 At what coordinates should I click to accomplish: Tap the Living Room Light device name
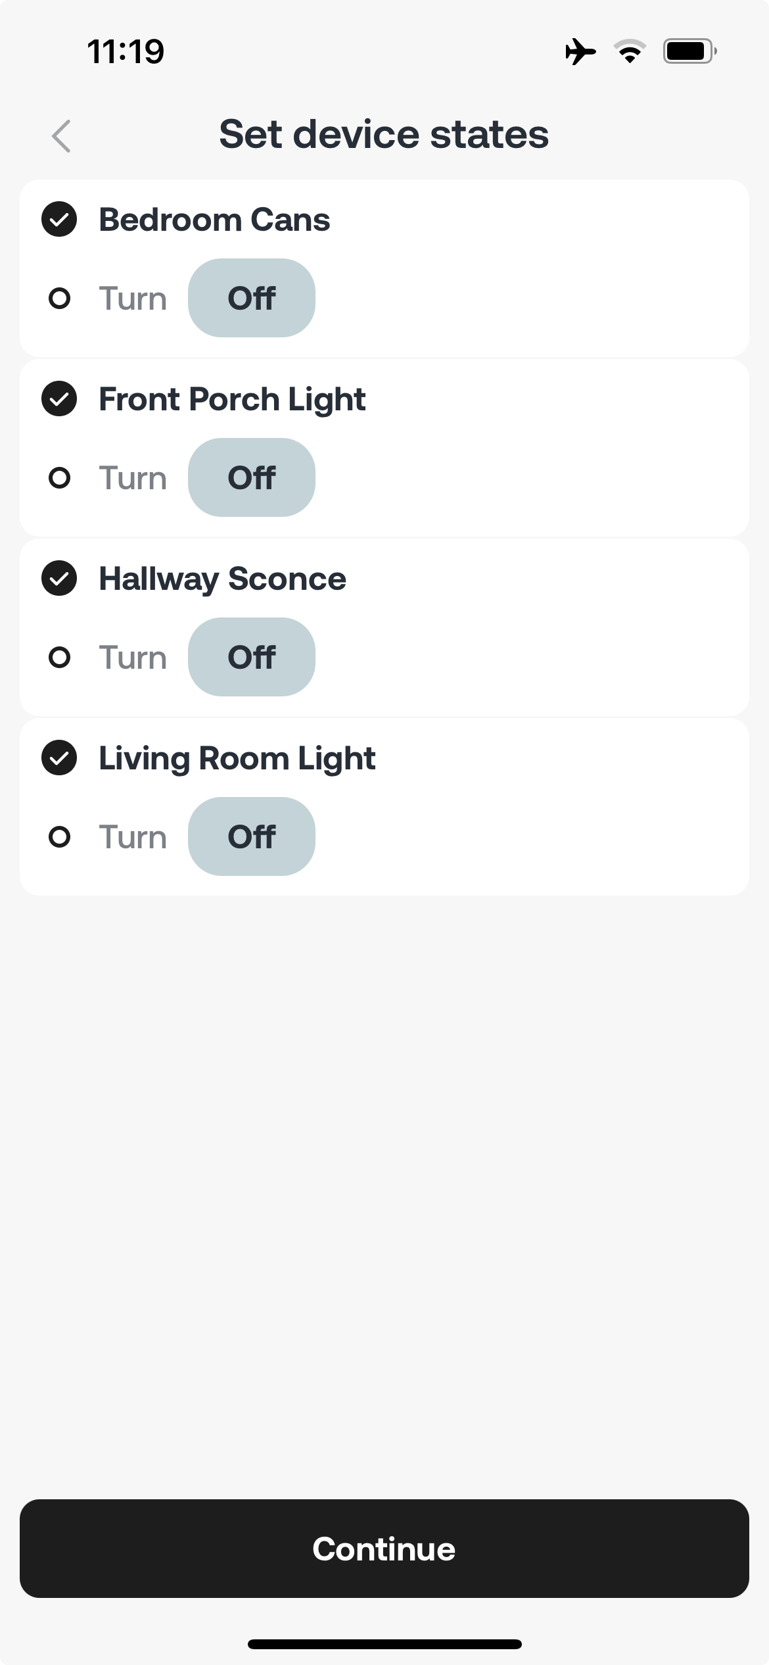[237, 759]
